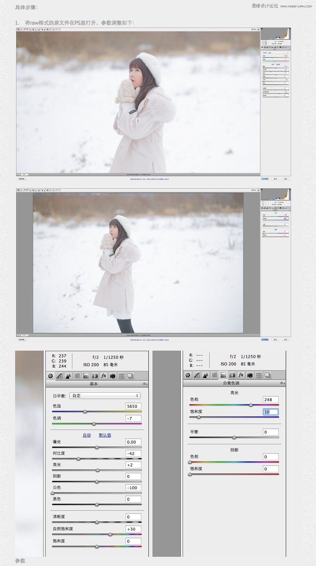Viewport: 316px width, 566px height.
Task: Click the "G: 239" readout text
Action: coord(59,361)
